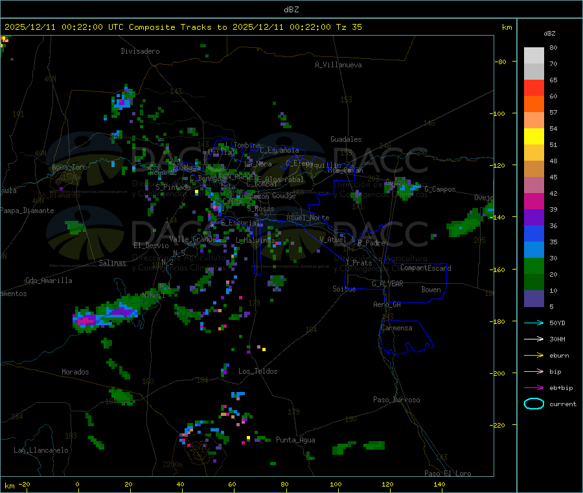Screen dimensions: 583x493
Task: Click the magenta 39 dBZ color swatch
Action: (x=534, y=201)
